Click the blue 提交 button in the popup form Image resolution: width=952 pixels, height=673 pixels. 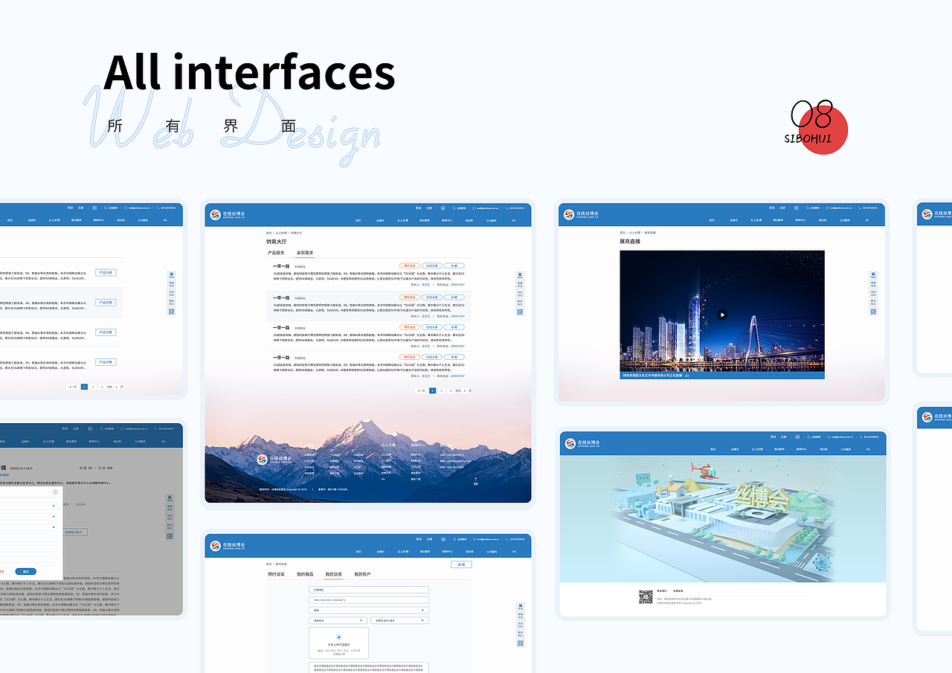tap(26, 571)
